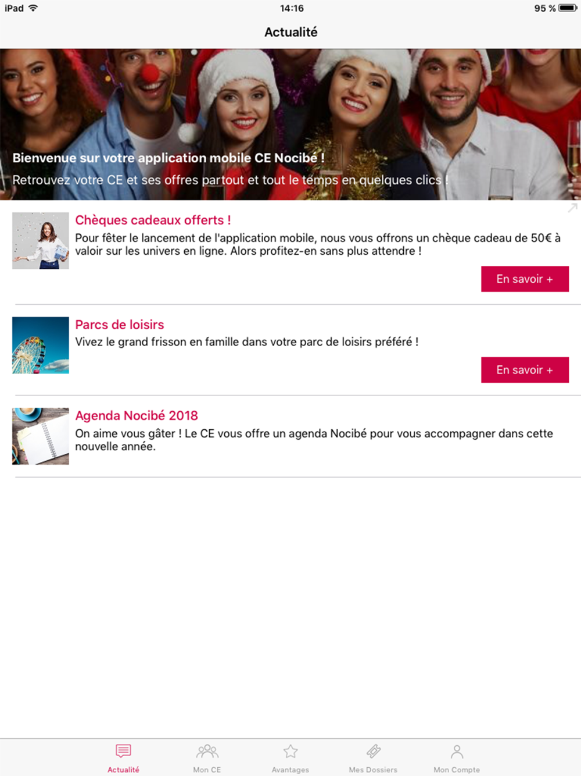
Task: Tap the woman with gift thumbnail
Action: [x=41, y=241]
